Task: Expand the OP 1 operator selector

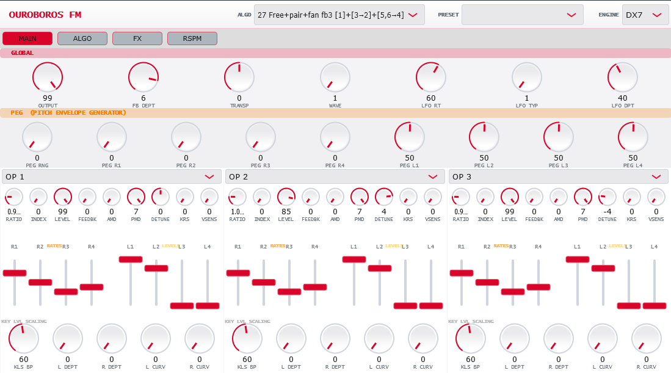Action: [112, 176]
